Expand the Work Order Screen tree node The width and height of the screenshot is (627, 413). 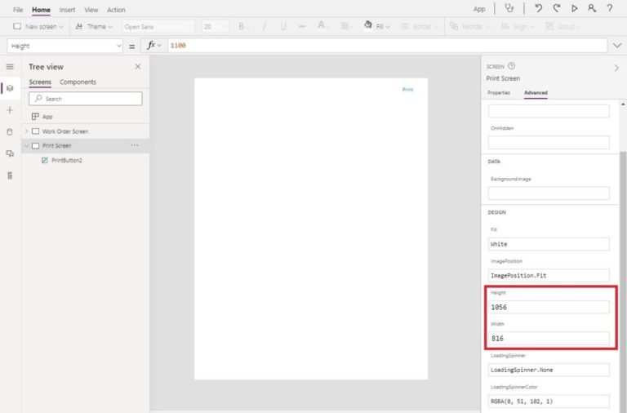point(26,131)
